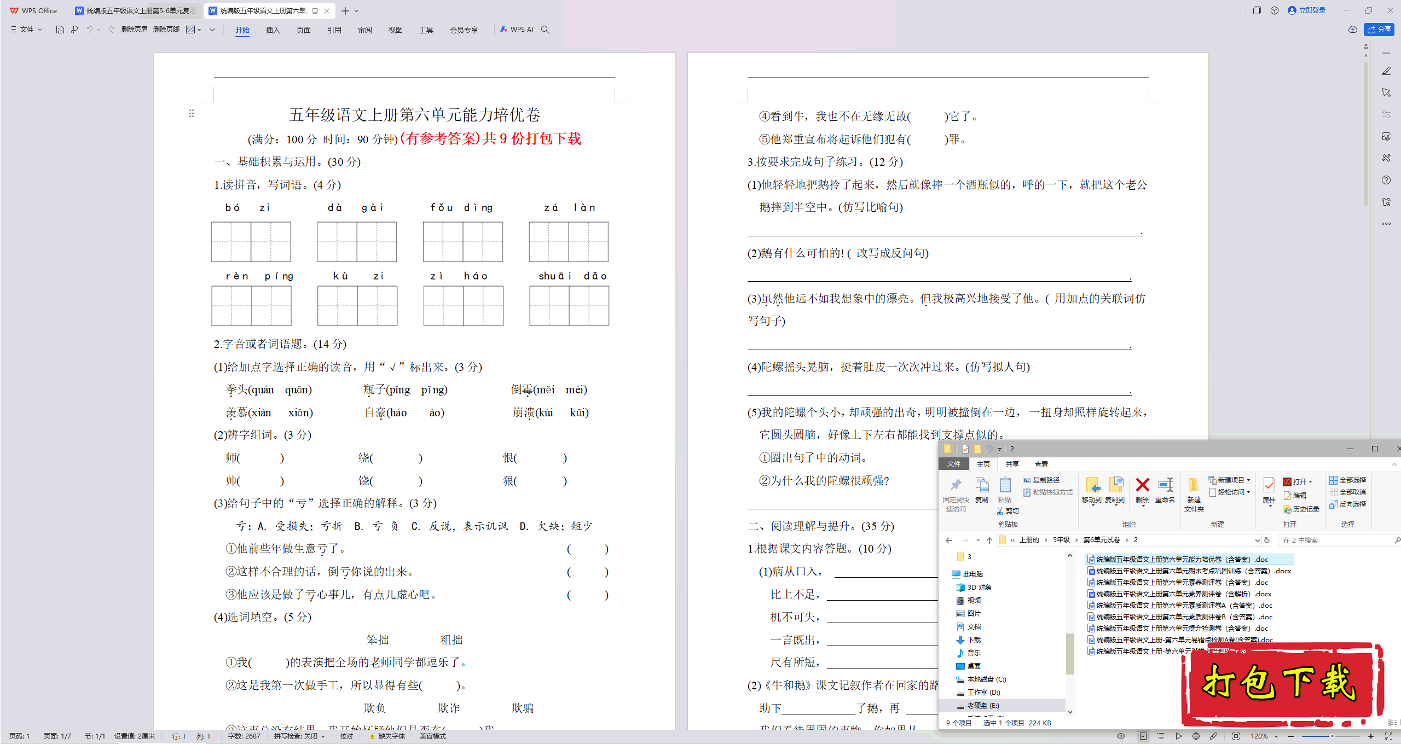Open the help question icon in WPS sidebar
This screenshot has width=1401, height=744.
click(1386, 180)
